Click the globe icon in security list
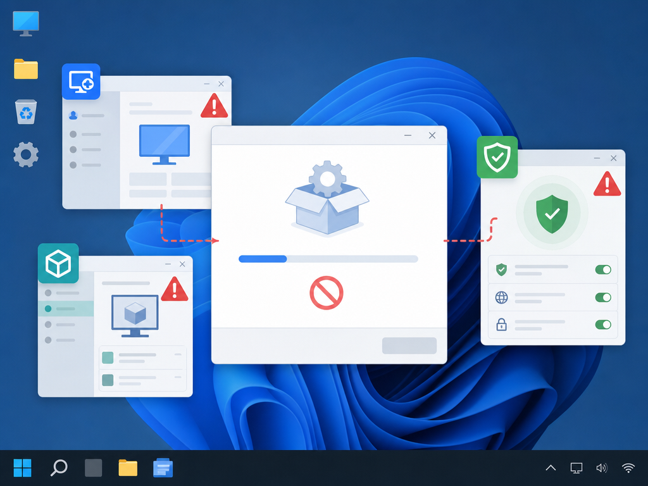The image size is (648, 486). click(x=501, y=297)
